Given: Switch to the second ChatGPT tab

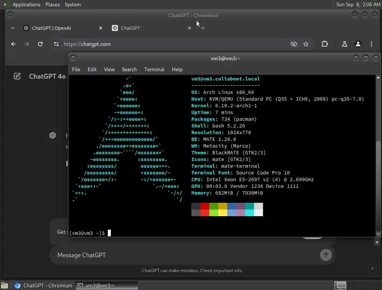Looking at the screenshot, I should click(151, 28).
